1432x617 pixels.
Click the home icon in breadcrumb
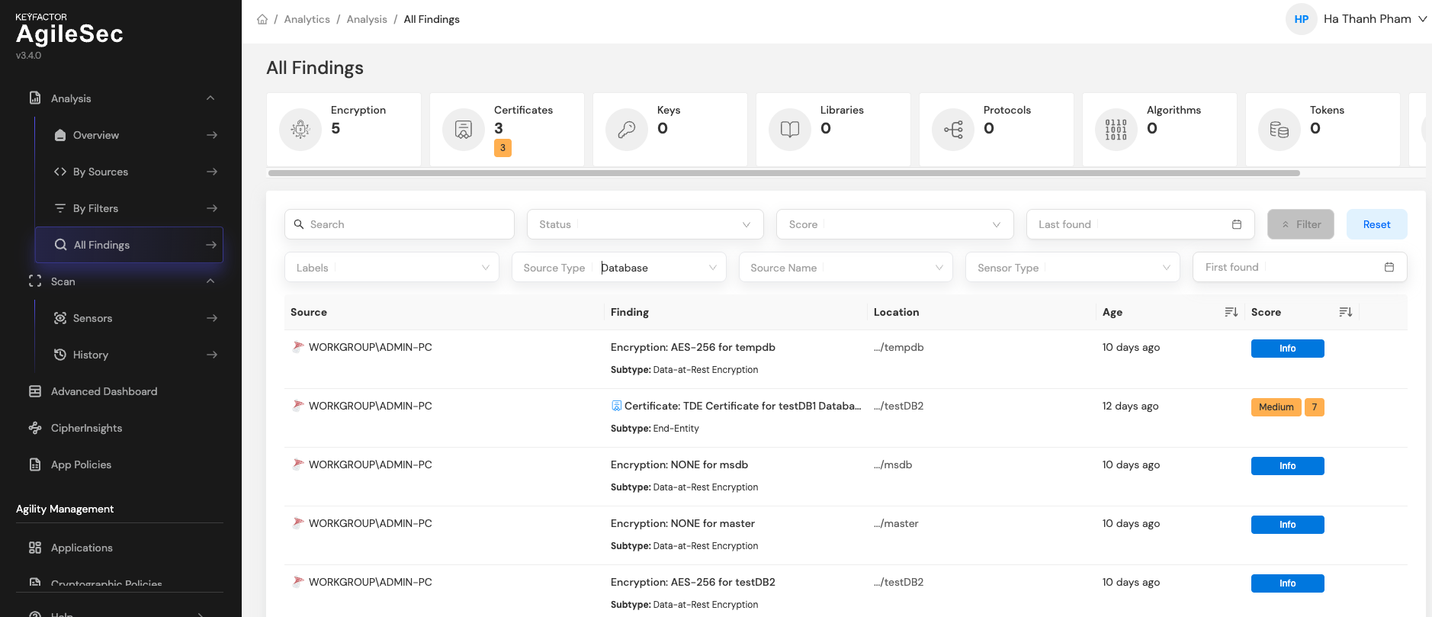(x=262, y=19)
